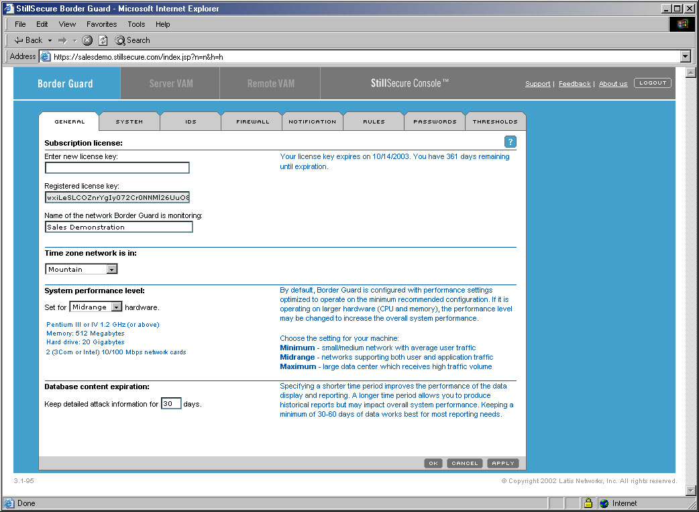Click the SSL padlock status icon

coord(588,503)
